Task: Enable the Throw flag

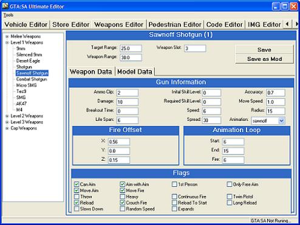Action: [77, 196]
